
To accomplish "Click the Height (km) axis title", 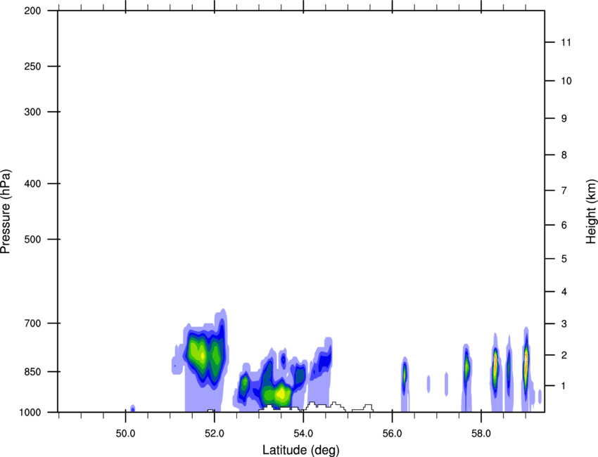I will [590, 211].
